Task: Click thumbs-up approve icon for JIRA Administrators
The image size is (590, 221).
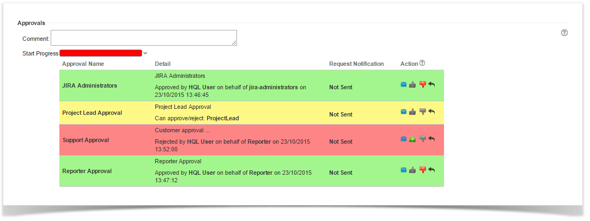Action: click(412, 84)
